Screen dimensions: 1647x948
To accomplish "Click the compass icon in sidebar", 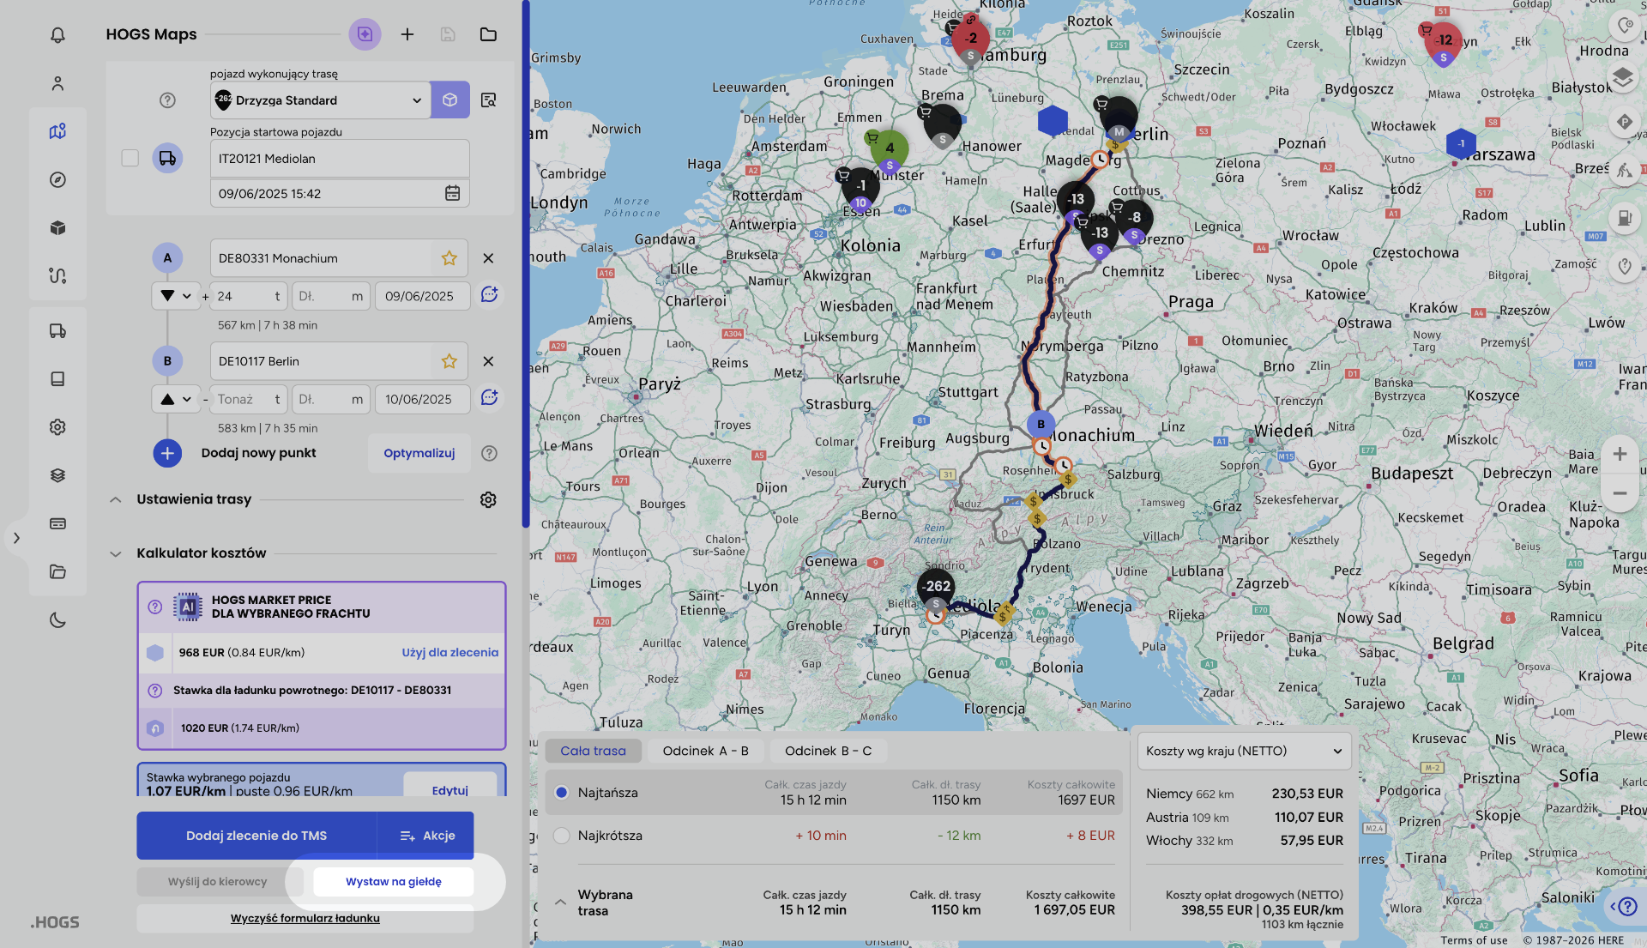I will (57, 179).
